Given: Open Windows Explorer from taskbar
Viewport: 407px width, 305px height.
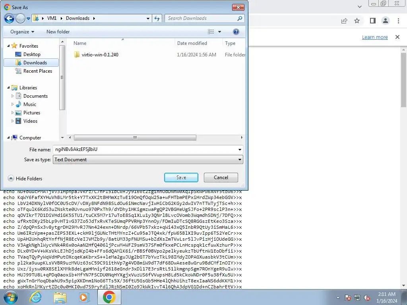Looking at the screenshot, I should [60, 297].
